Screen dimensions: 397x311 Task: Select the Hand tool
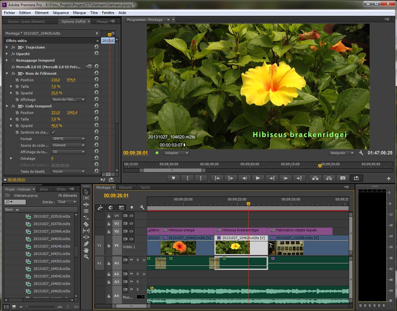click(86, 250)
